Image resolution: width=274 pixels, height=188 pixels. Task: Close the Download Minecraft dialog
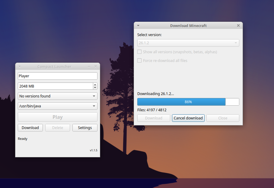click(238, 26)
